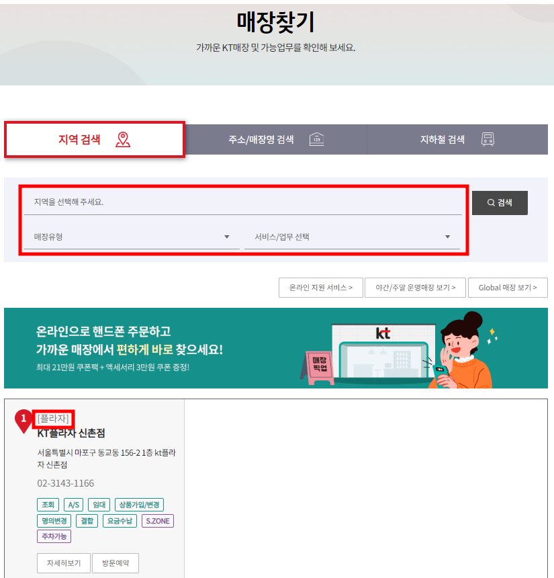
Task: Click the 지역을 선택해 주세요 field
Action: pyautogui.click(x=242, y=202)
